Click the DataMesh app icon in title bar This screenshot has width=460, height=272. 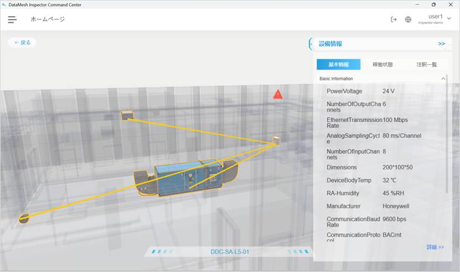tap(4, 4)
